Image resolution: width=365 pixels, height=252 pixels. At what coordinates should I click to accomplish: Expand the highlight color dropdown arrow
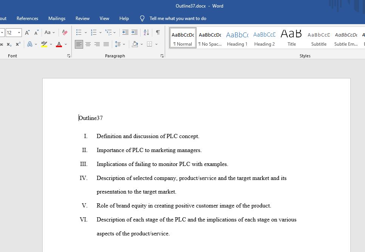[51, 44]
